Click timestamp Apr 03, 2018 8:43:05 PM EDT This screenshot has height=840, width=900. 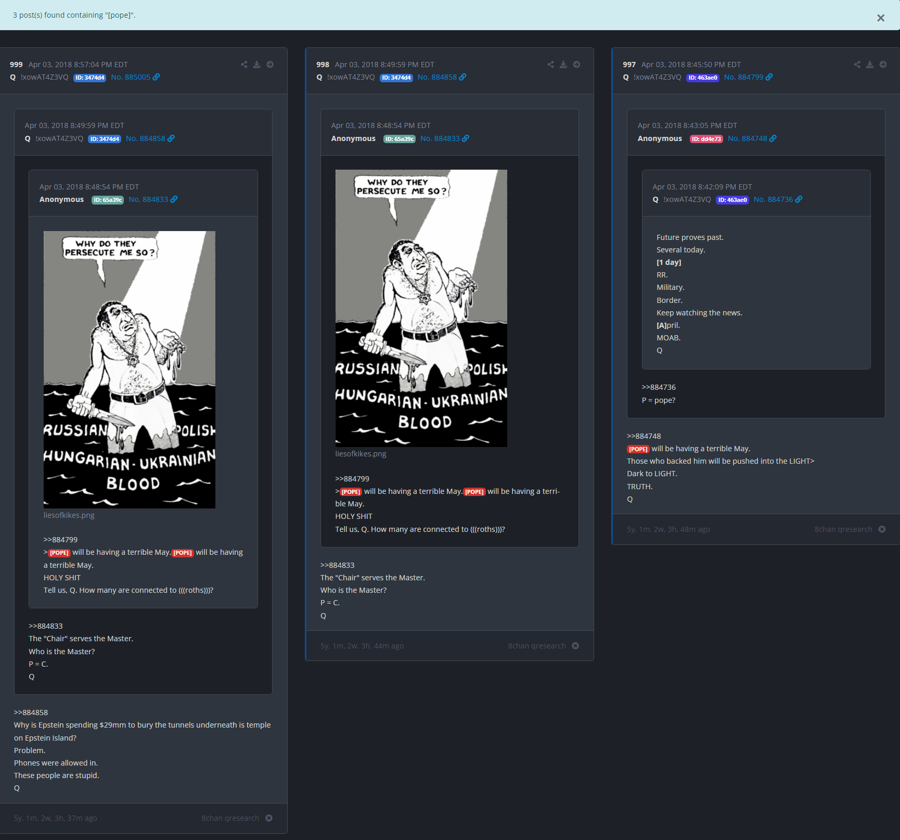pos(687,125)
